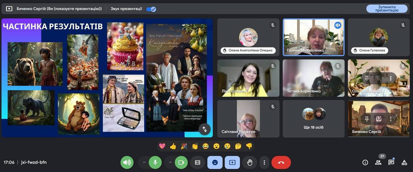This screenshot has height=172, width=413.
Task: Click swap arrows on presentation tile
Action: 205,129
